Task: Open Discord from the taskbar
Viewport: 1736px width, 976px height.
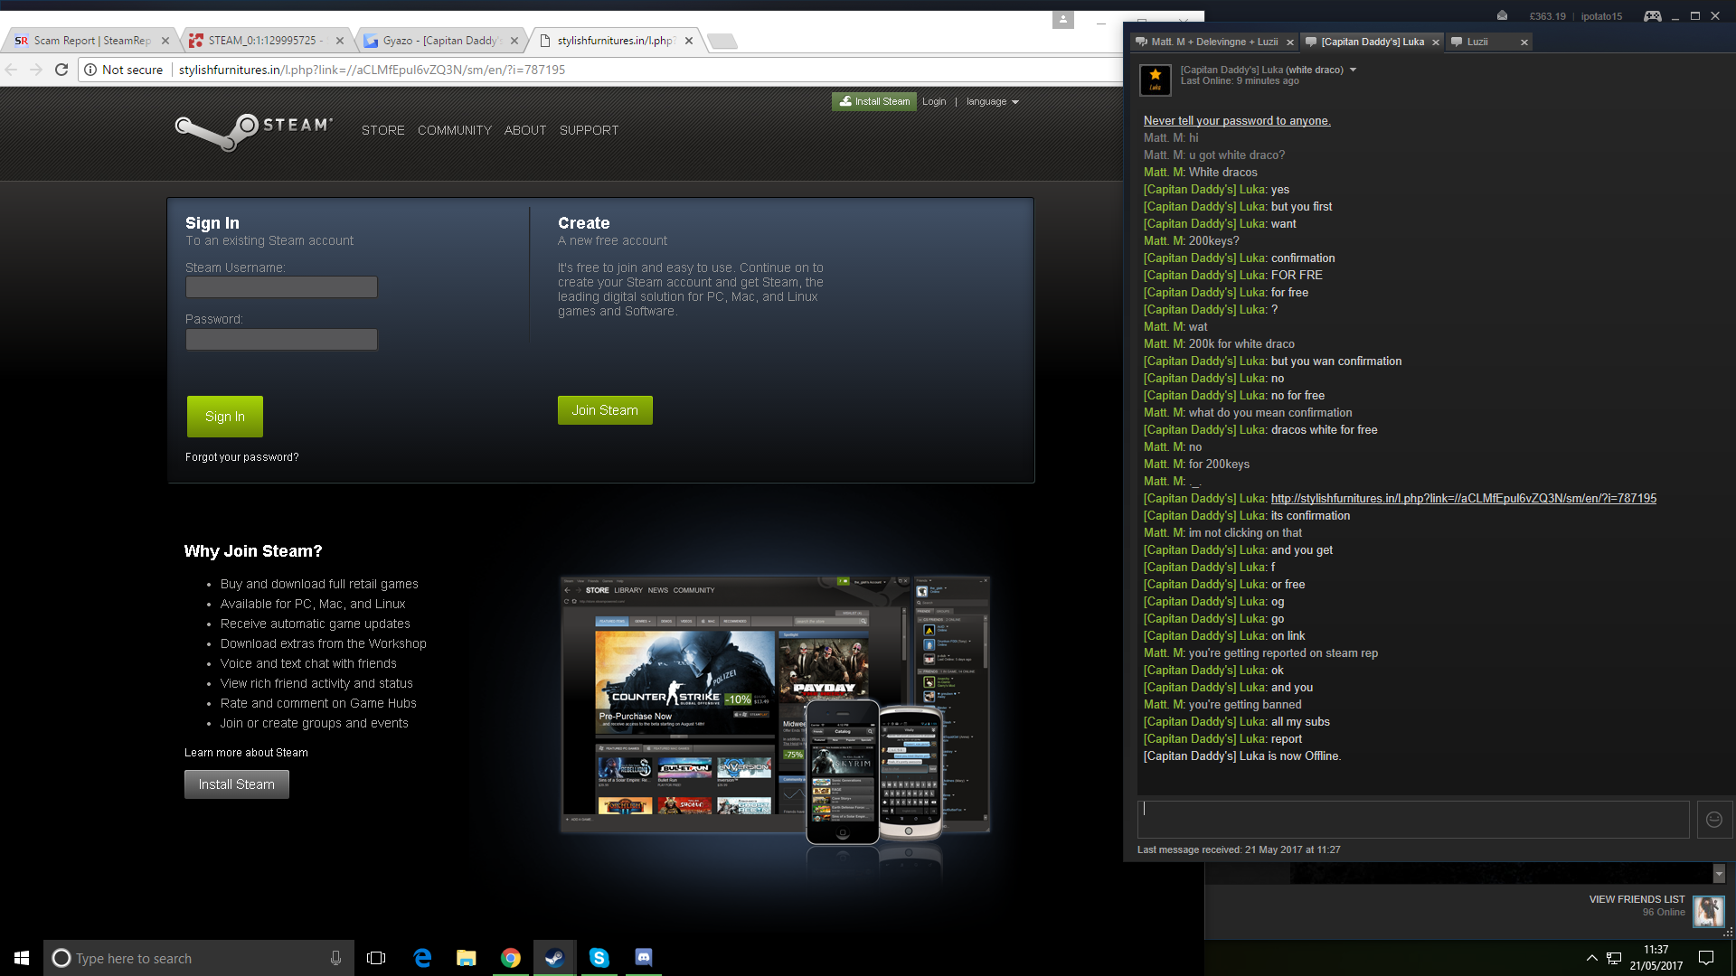Action: point(643,958)
